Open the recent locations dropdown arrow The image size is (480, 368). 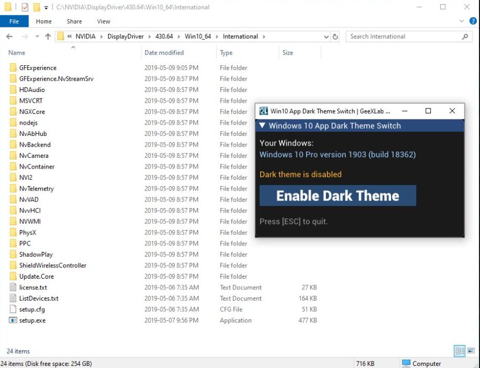click(37, 36)
